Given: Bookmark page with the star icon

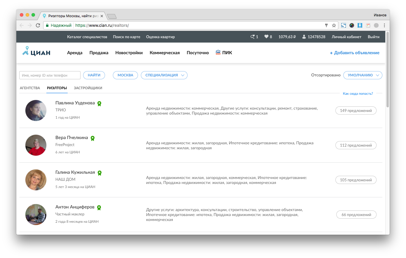Looking at the screenshot, I should click(x=334, y=25).
